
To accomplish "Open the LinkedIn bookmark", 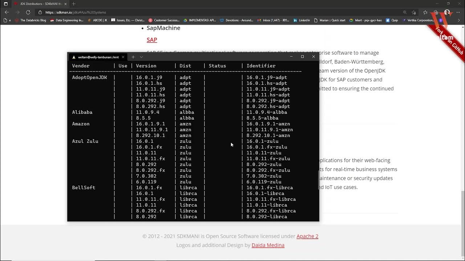I will pyautogui.click(x=302, y=20).
